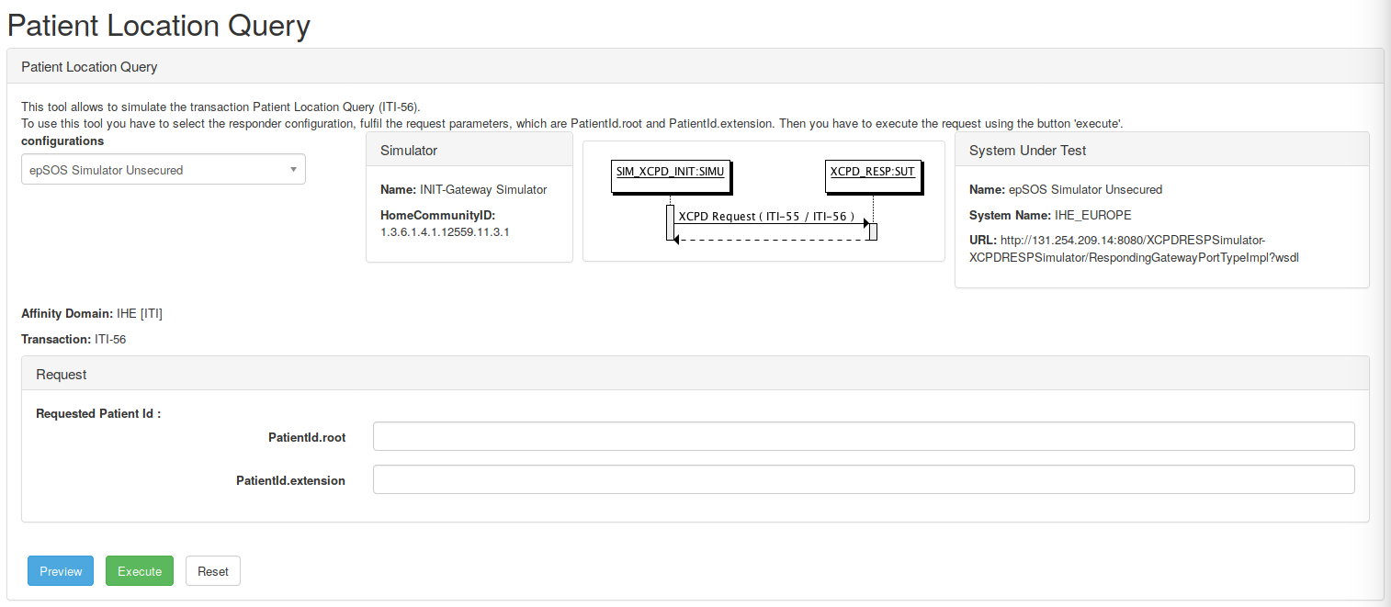Select SIM_XCPD_INIT:SIMU box in sequence diagram
Screen dimensions: 1391x607
[670, 172]
